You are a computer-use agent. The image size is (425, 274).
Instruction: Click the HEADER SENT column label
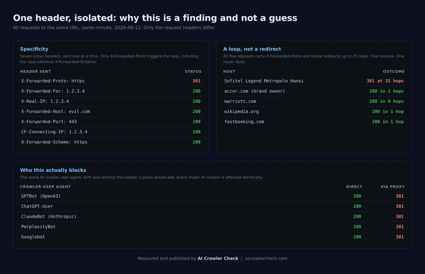[36, 72]
